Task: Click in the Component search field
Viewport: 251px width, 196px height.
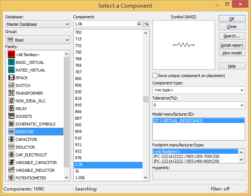Action: (104, 24)
